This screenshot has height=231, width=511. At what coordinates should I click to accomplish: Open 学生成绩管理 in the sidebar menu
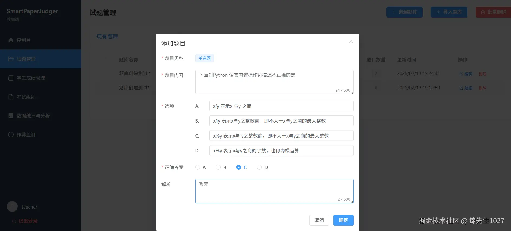41,78
